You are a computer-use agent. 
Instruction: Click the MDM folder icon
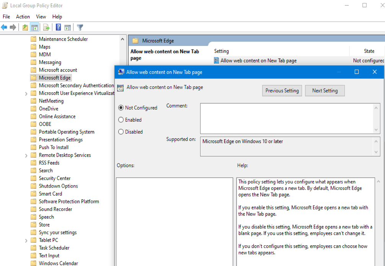pyautogui.click(x=33, y=54)
